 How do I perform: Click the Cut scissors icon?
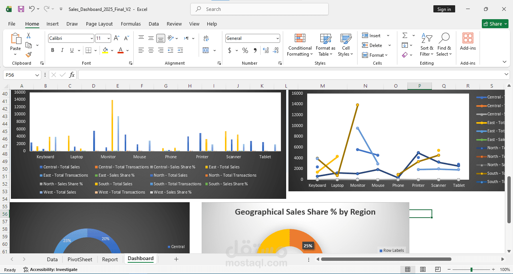coord(29,36)
